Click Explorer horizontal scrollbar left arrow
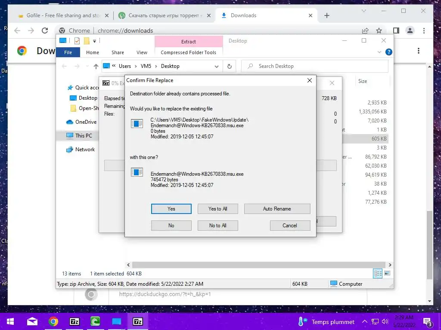The image size is (441, 330). [x=128, y=265]
